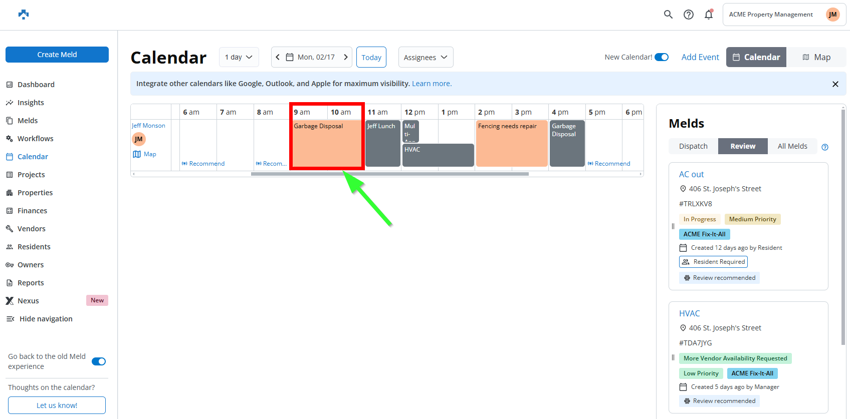Click the Create Meld button
This screenshot has height=419, width=850.
[x=57, y=55]
